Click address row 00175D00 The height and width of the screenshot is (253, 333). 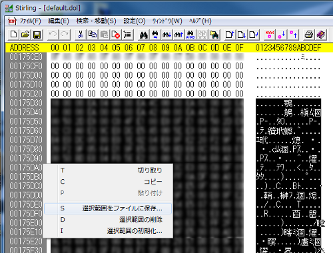click(26, 75)
